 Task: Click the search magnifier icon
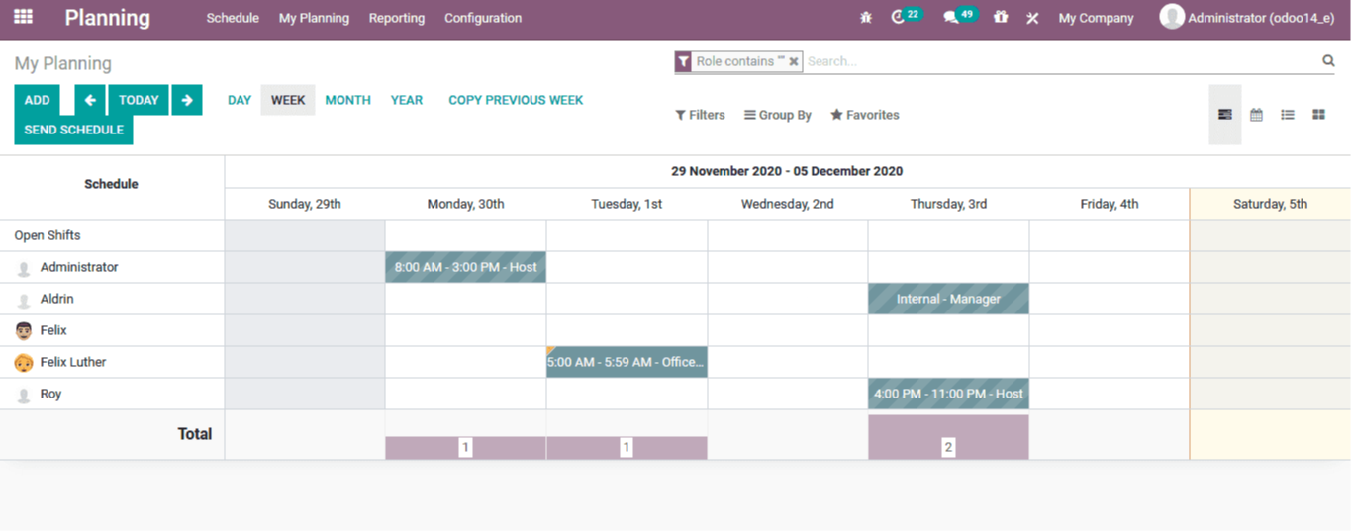pyautogui.click(x=1328, y=61)
